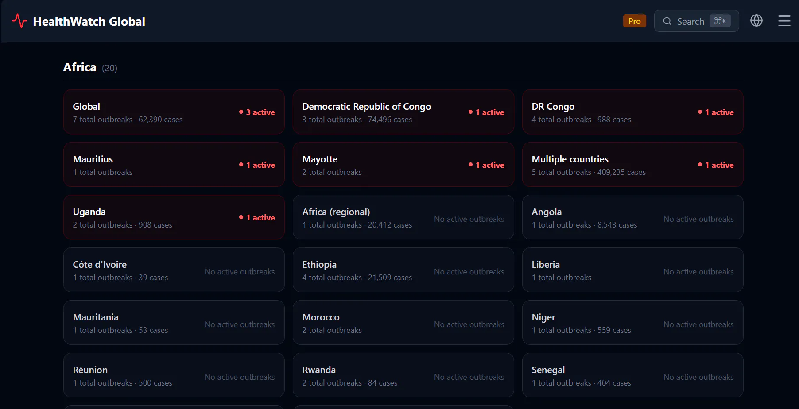
Task: Click '3 total outbreaks · 74,496 cases'
Action: 357,120
